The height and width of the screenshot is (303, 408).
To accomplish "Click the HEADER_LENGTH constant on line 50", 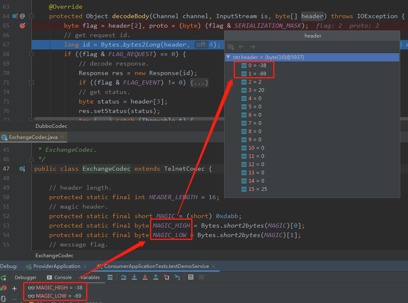I will point(173,197).
